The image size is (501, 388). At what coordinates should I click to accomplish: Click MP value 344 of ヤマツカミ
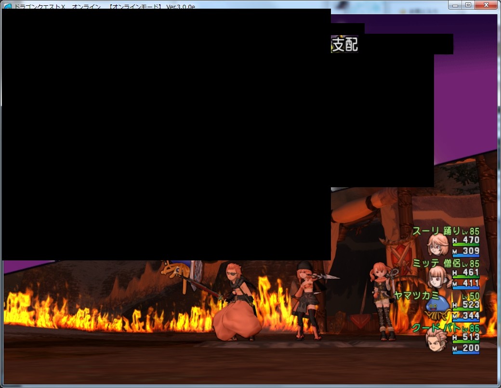(471, 316)
